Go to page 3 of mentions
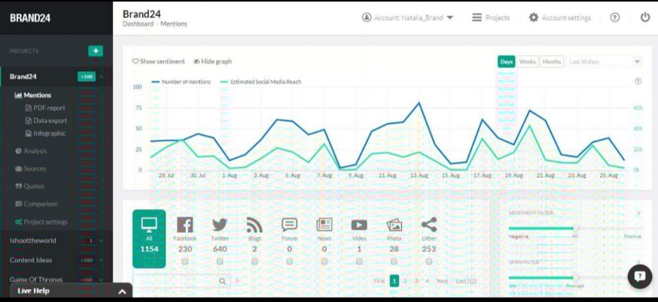The width and height of the screenshot is (658, 302). [x=416, y=281]
